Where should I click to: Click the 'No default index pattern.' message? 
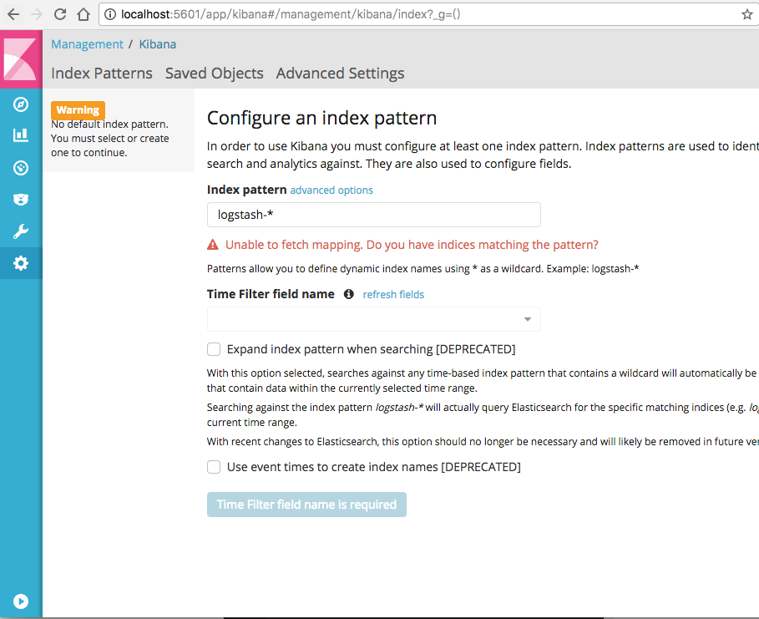[109, 124]
